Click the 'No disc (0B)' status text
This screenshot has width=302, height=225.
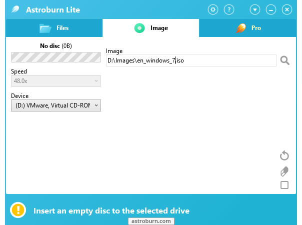tap(56, 46)
